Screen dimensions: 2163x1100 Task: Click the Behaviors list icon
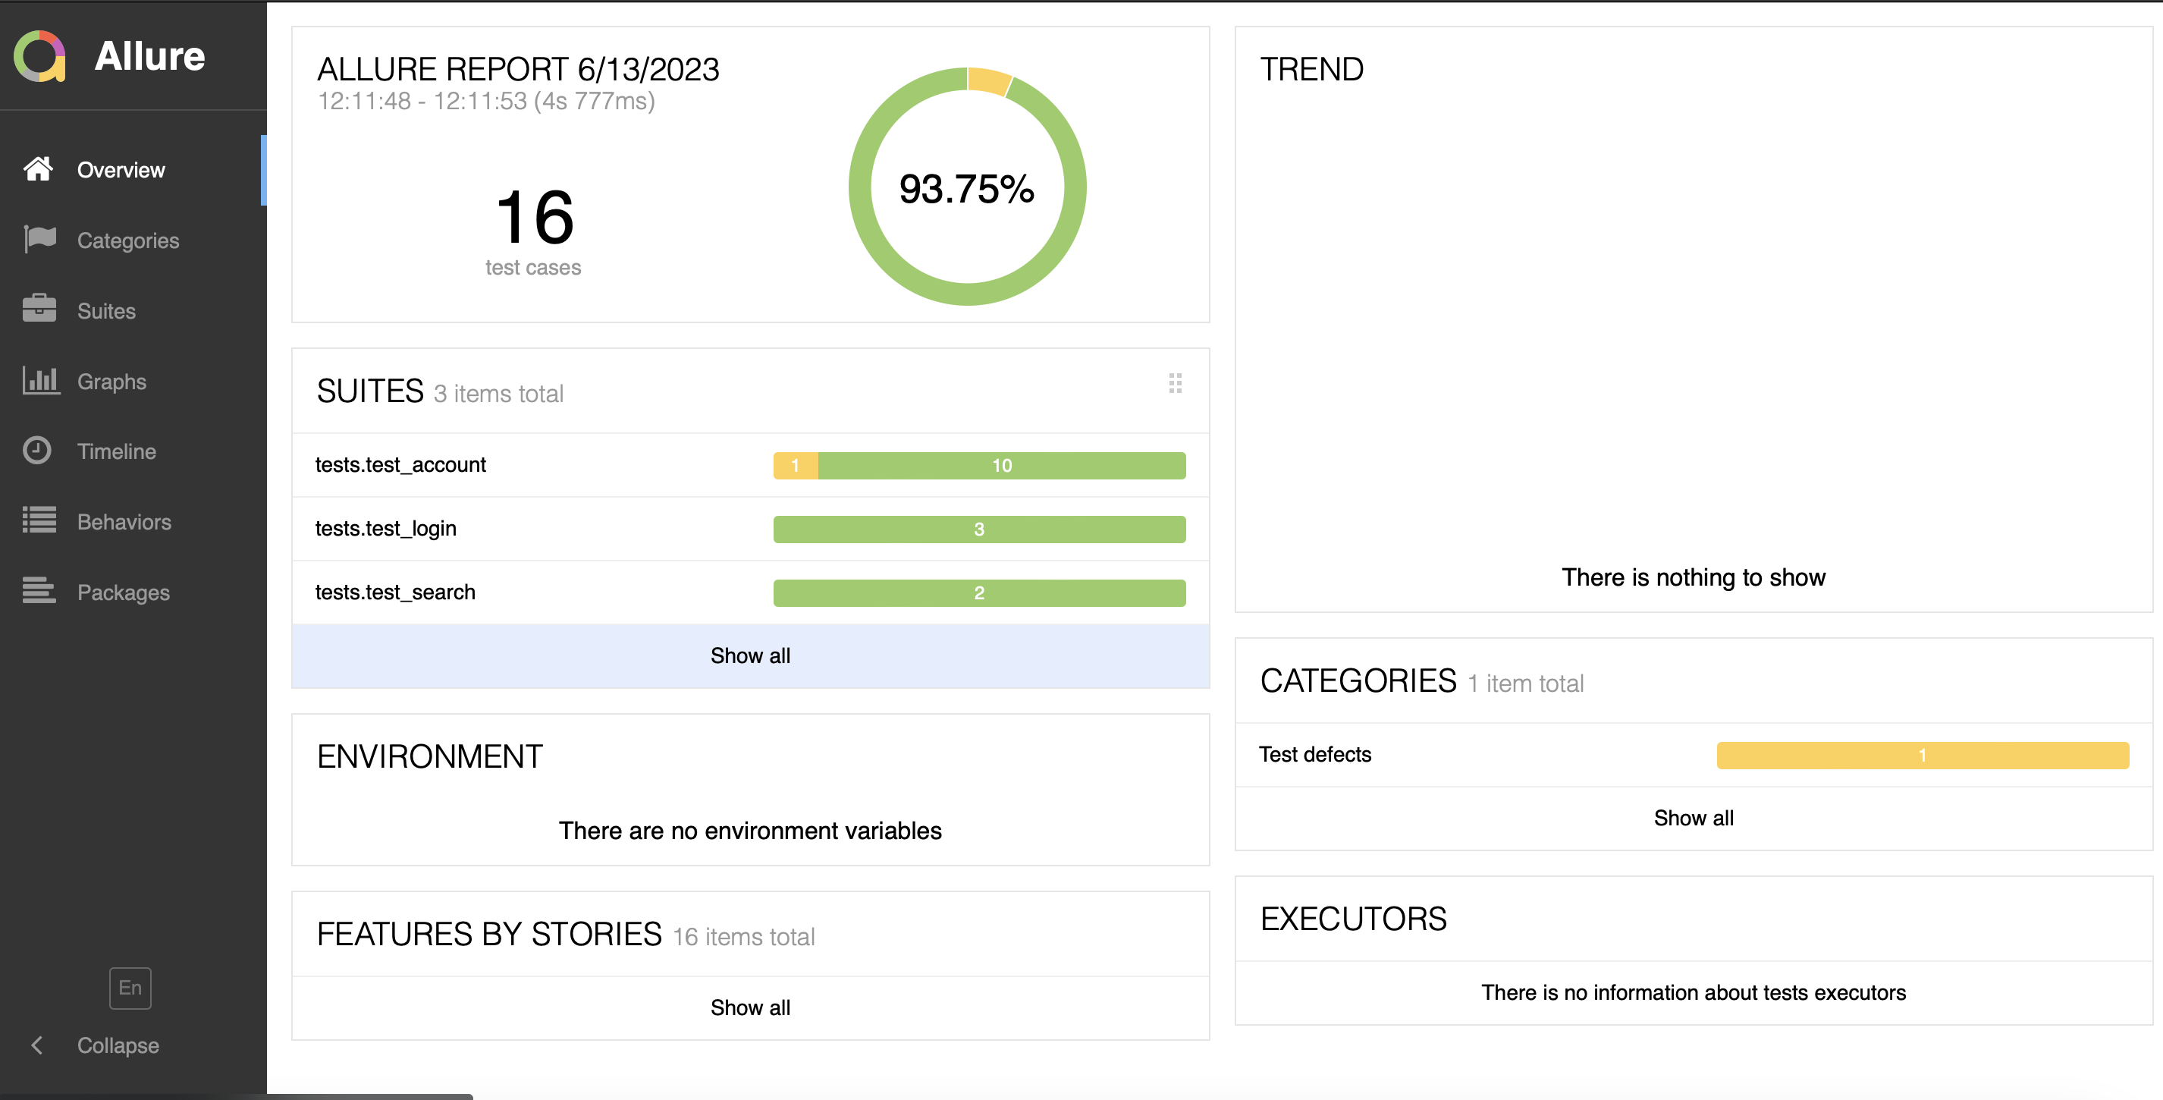click(39, 520)
